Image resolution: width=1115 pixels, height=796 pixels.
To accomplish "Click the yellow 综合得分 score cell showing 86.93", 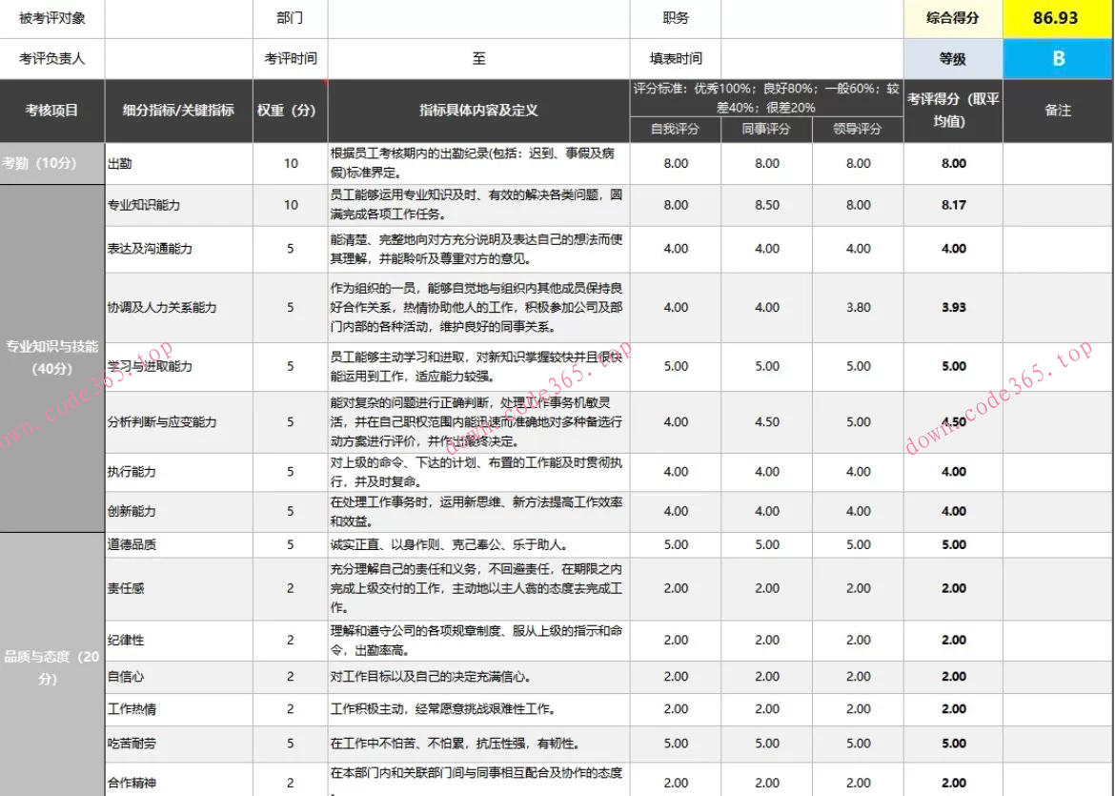I will coord(1058,16).
